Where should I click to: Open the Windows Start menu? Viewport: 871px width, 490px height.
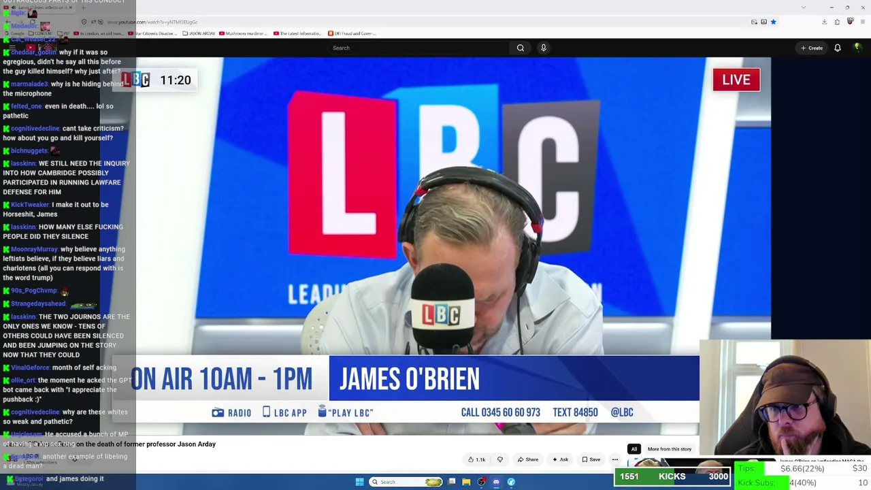[x=359, y=482]
